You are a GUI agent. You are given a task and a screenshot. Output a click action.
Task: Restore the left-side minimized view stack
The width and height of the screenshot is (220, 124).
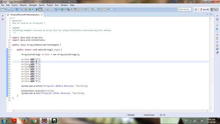click(x=3, y=16)
